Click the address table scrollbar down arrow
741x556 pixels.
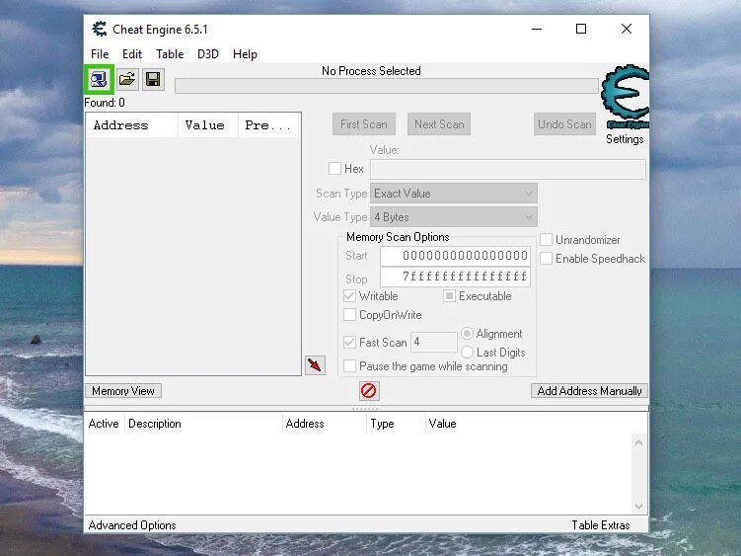click(x=639, y=507)
